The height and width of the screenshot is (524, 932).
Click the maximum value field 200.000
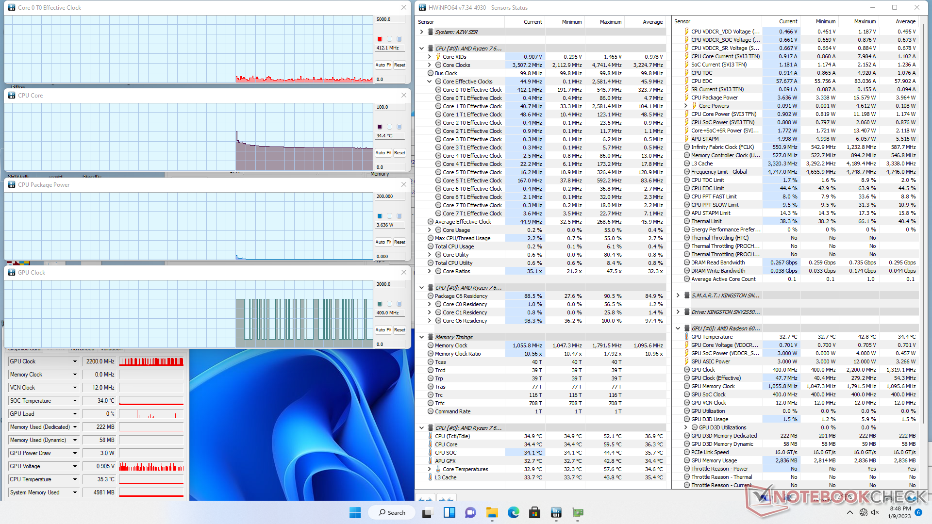point(390,196)
